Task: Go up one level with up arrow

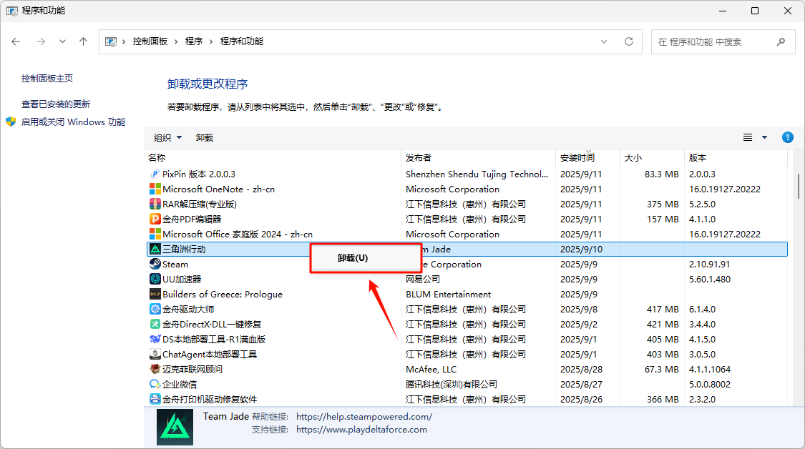Action: (83, 41)
